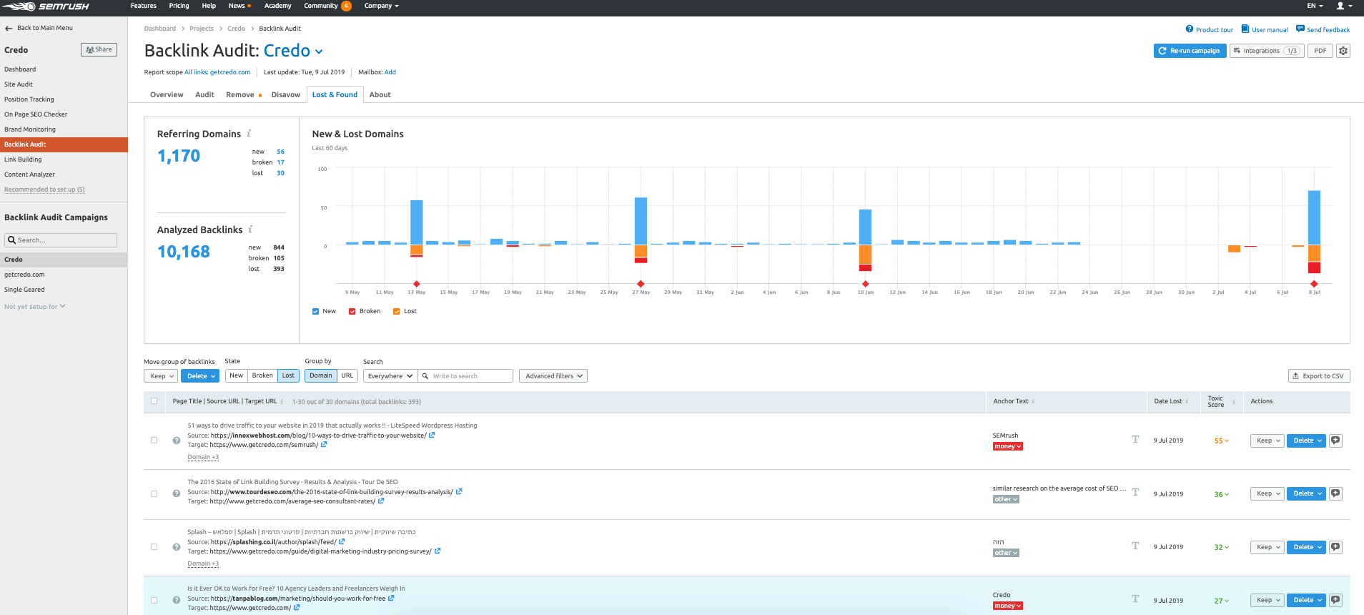Image resolution: width=1364 pixels, height=615 pixels.
Task: Click the comment icon for tanpablog row
Action: click(x=1335, y=600)
